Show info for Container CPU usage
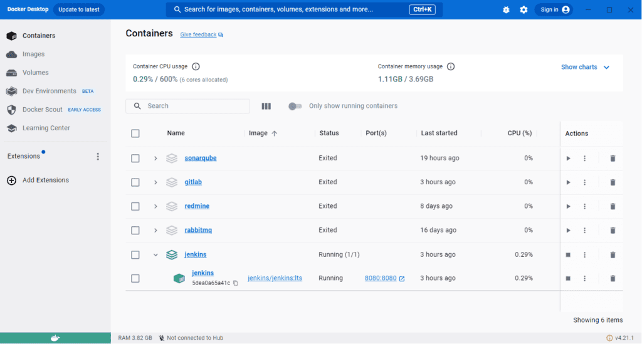This screenshot has height=344, width=642. (x=196, y=66)
